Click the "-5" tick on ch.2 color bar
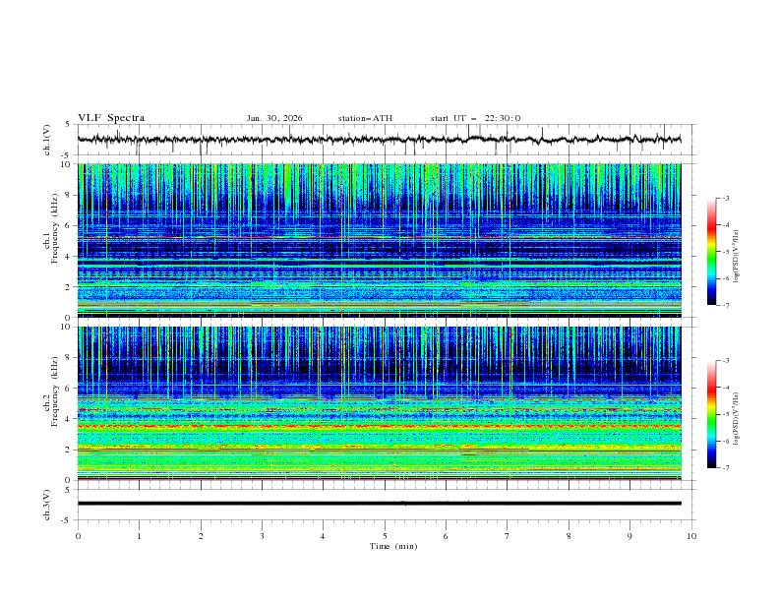The width and height of the screenshot is (779, 602). pos(725,414)
